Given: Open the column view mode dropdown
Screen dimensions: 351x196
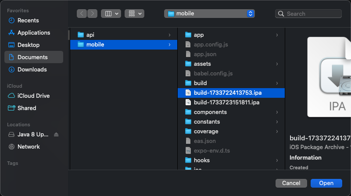Looking at the screenshot, I should (x=111, y=14).
